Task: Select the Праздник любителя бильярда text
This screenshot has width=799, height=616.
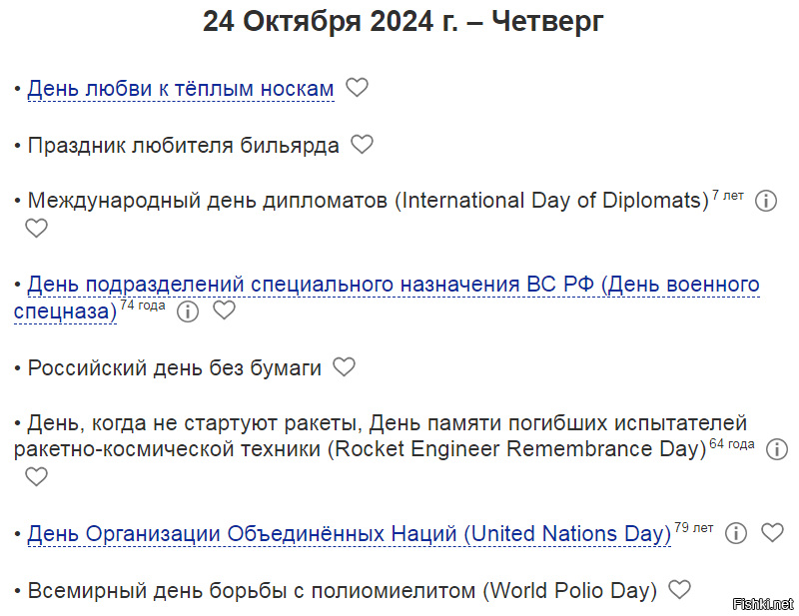Action: pos(184,145)
